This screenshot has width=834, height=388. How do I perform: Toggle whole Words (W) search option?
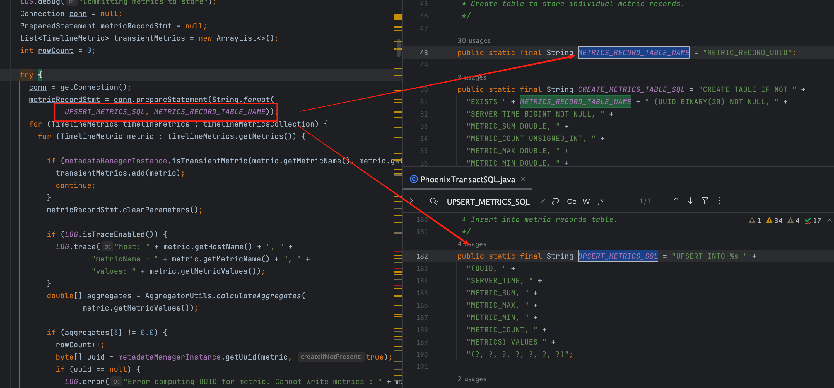pyautogui.click(x=586, y=202)
